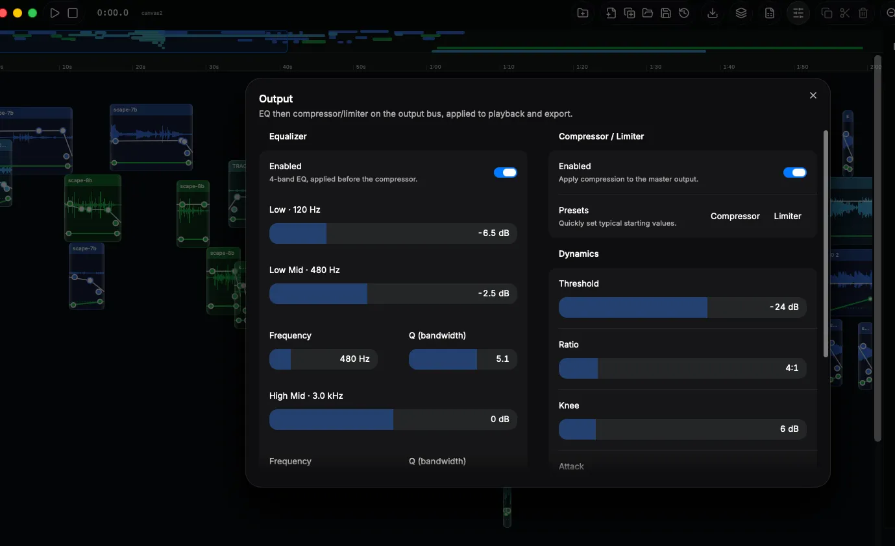
Task: Click the Q (bandwidth) 5.1 slider
Action: click(463, 359)
